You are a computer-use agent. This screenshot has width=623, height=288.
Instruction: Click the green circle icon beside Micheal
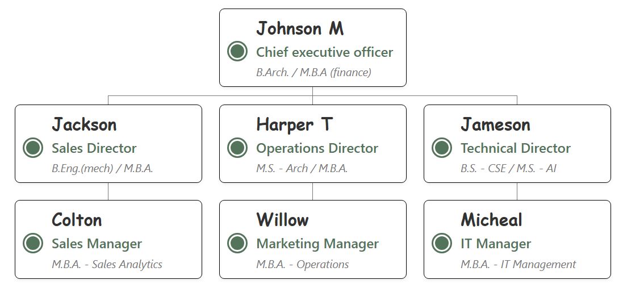click(x=441, y=243)
